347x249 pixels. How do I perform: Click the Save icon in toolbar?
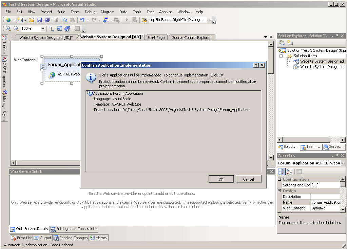click(x=39, y=20)
